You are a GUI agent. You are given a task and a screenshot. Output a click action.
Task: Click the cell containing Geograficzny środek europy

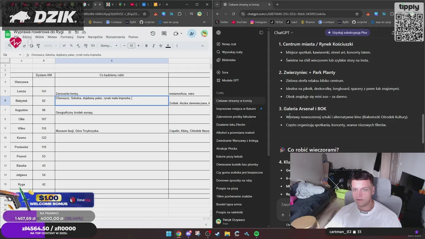[112, 110]
